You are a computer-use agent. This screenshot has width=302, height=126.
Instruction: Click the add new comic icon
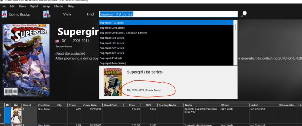point(47,14)
